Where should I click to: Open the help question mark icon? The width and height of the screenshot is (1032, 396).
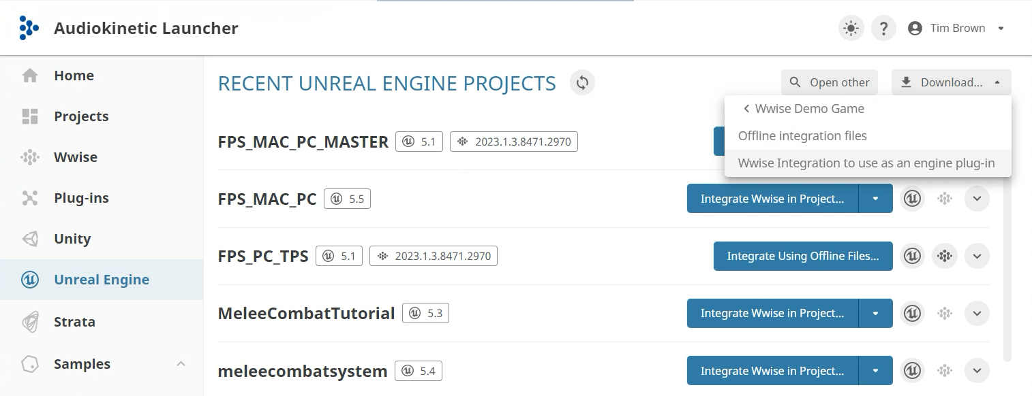point(883,29)
